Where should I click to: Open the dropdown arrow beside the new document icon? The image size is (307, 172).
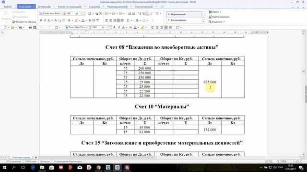(x=9, y=28)
